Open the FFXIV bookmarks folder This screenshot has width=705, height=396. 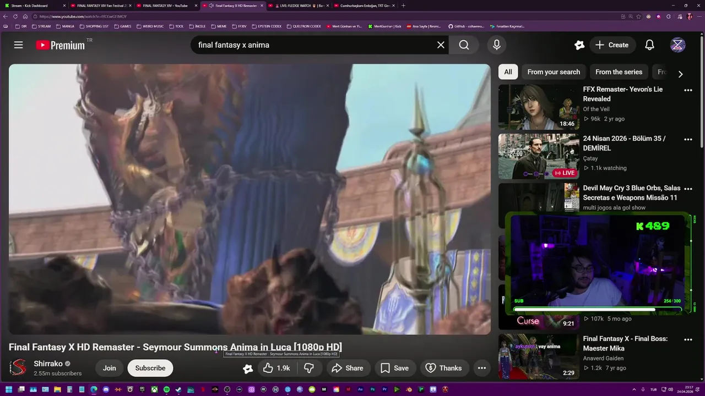coord(240,26)
